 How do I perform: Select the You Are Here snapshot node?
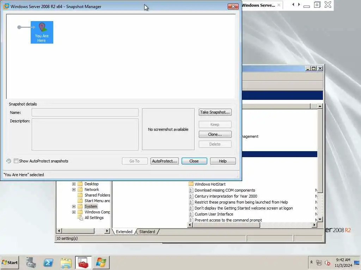point(42,32)
